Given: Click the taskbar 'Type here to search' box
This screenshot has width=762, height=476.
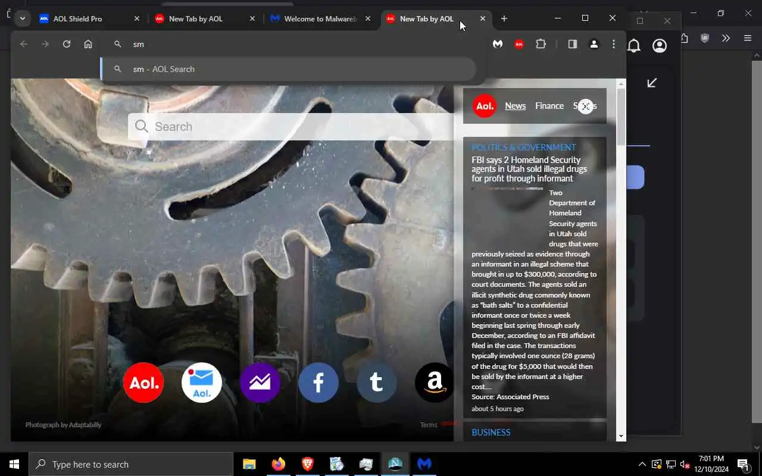Looking at the screenshot, I should [131, 464].
